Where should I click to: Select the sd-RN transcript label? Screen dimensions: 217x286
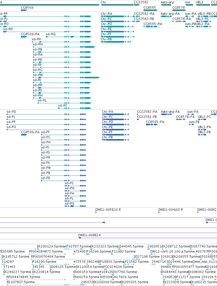[x=38, y=44]
